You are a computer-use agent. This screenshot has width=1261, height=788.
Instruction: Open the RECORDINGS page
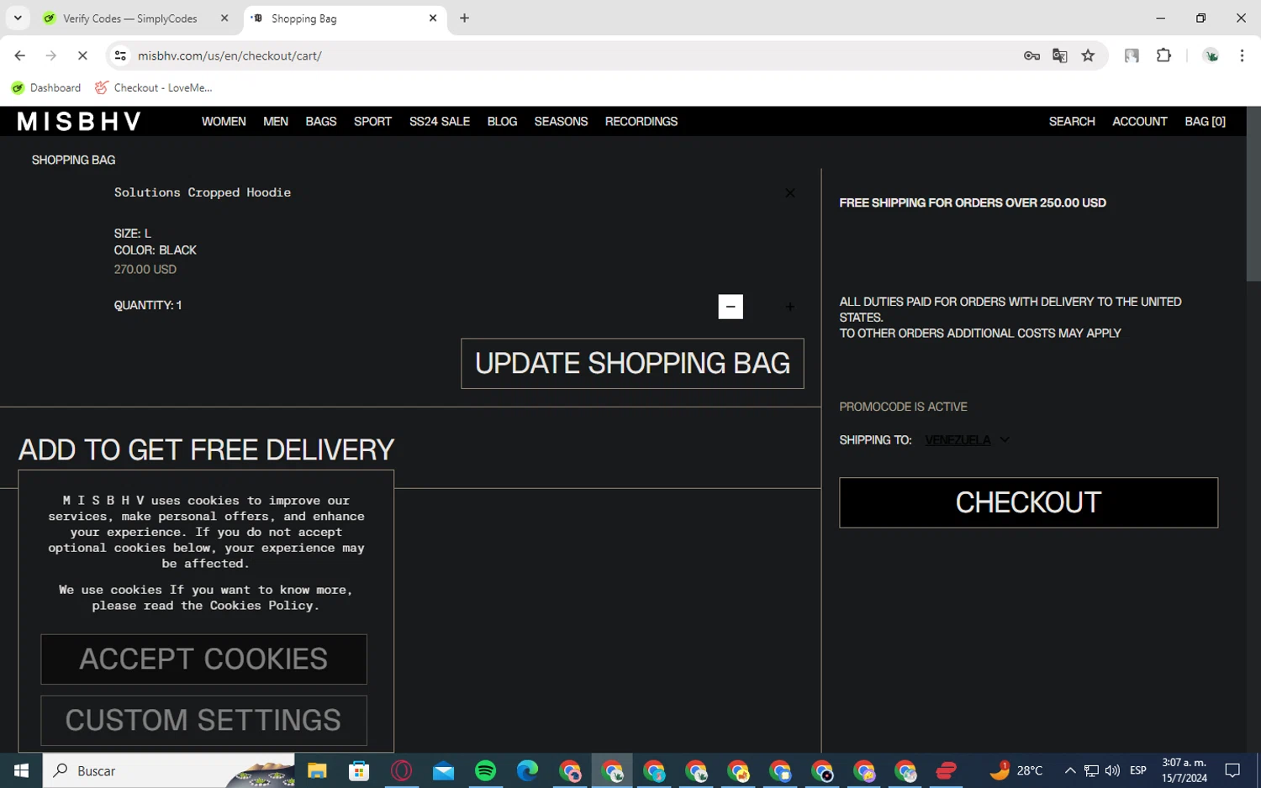641,122
